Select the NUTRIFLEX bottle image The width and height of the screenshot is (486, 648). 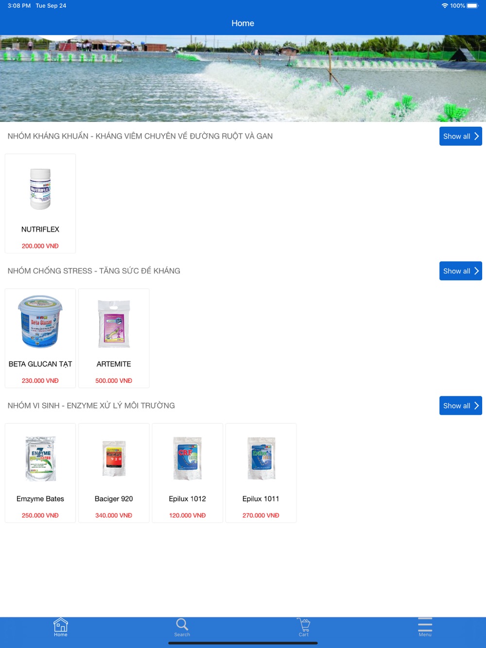[40, 189]
